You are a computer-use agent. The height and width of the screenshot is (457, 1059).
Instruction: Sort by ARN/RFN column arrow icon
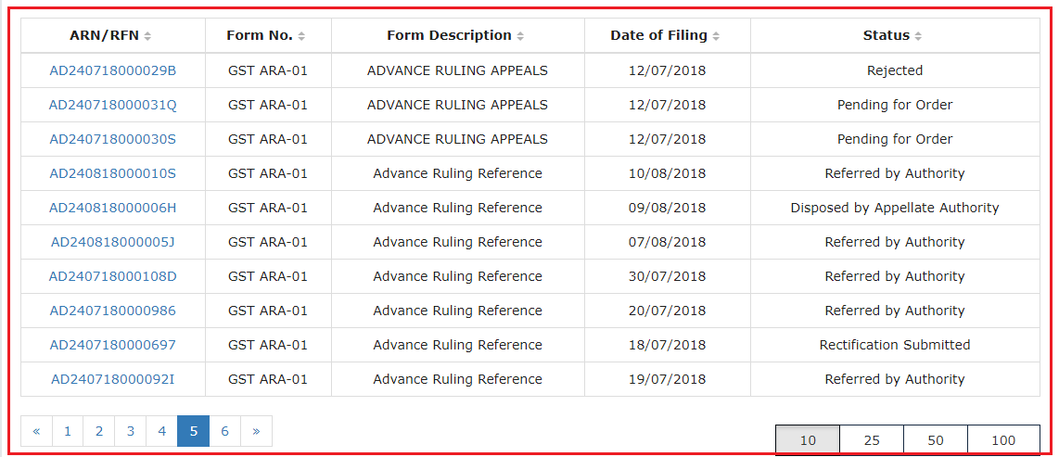tap(148, 36)
